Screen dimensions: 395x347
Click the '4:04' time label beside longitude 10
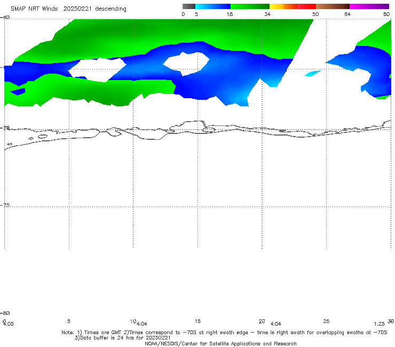tap(142, 324)
